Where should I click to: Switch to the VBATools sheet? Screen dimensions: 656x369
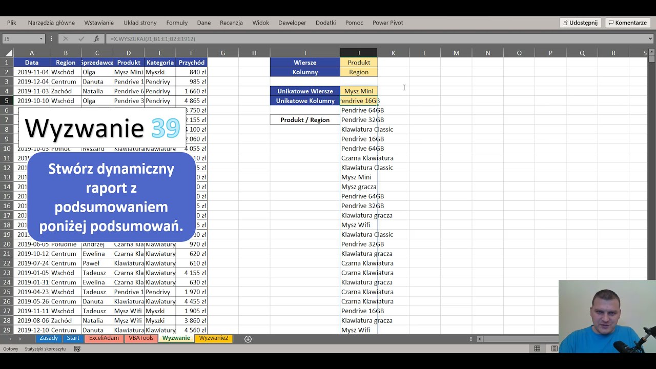coord(141,338)
